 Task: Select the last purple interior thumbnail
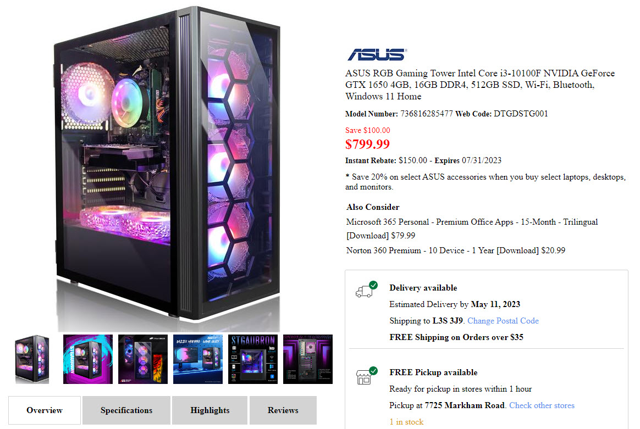click(308, 359)
